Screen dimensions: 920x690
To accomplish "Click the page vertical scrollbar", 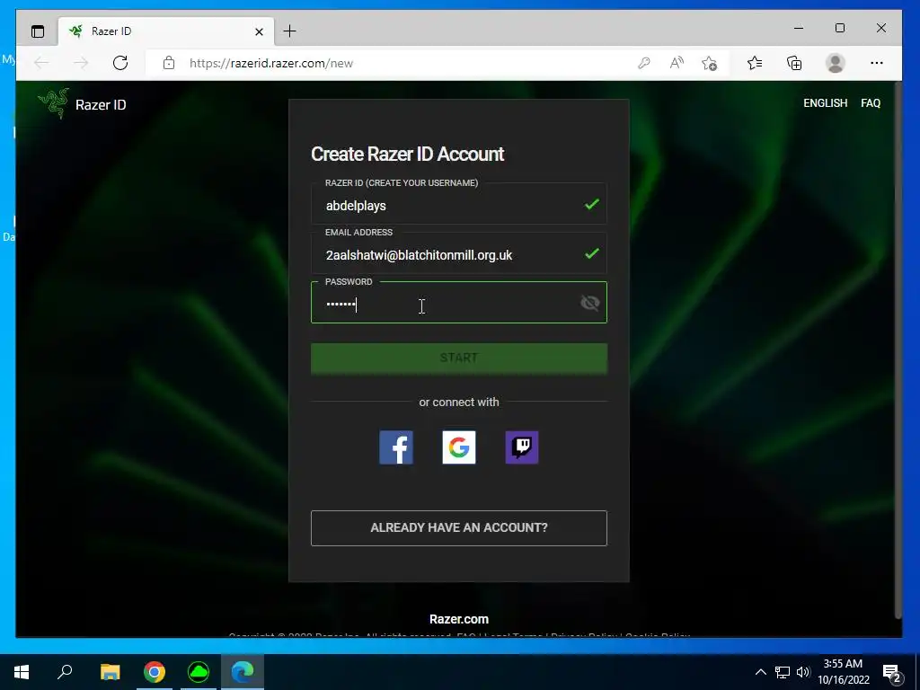I will coord(898,351).
